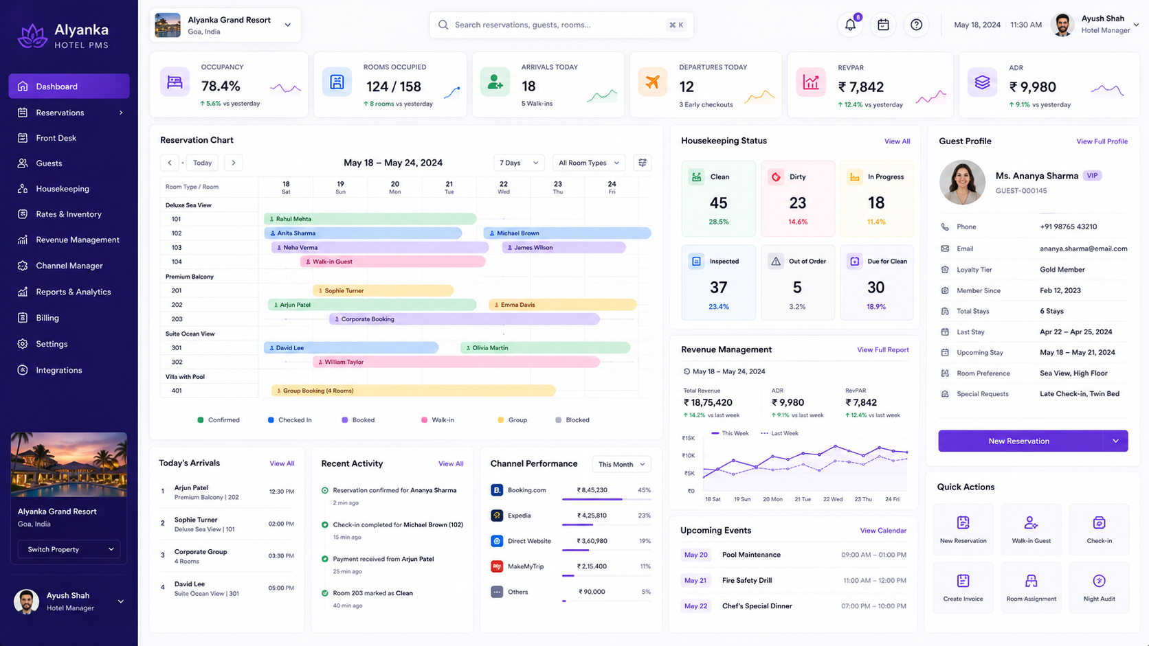
Task: Go to next week in Reservation Chart
Action: [234, 163]
